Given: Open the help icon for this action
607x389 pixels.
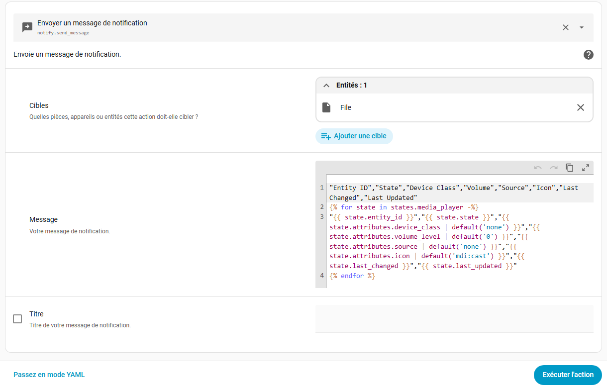Looking at the screenshot, I should click(588, 55).
